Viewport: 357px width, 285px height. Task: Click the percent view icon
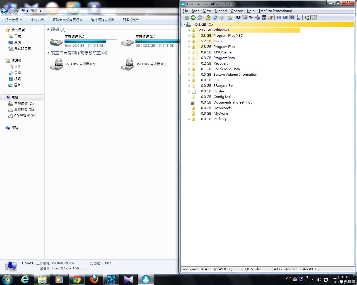click(251, 18)
